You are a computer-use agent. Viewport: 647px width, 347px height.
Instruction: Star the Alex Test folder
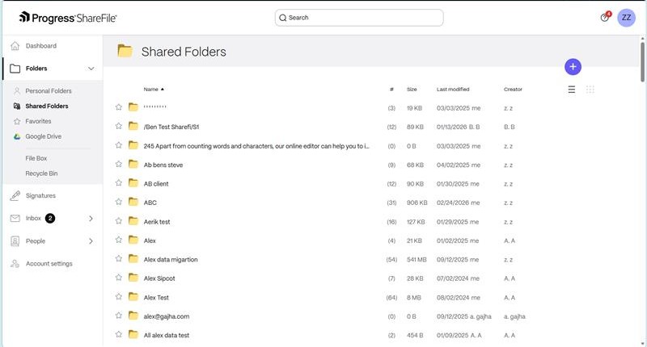click(x=119, y=296)
